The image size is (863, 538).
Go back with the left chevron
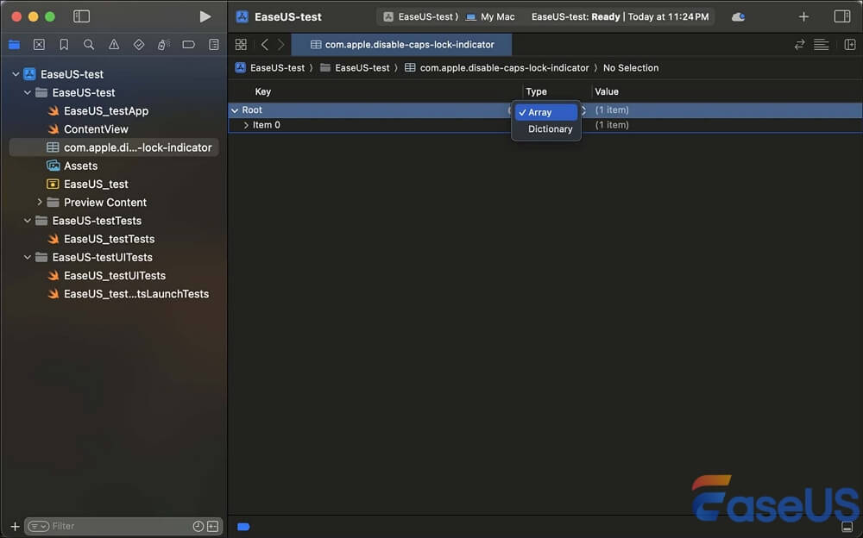265,45
